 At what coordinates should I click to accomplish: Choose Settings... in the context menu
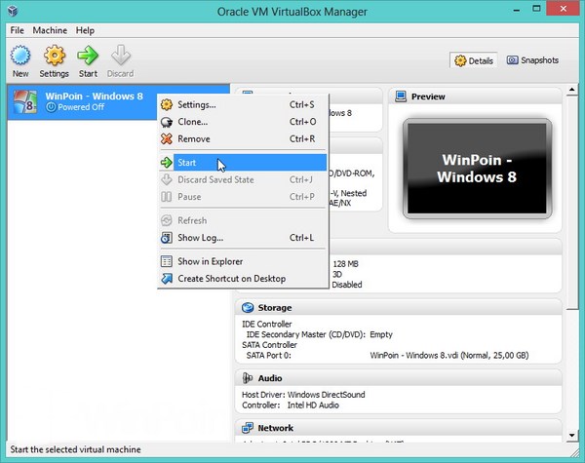[x=243, y=105]
